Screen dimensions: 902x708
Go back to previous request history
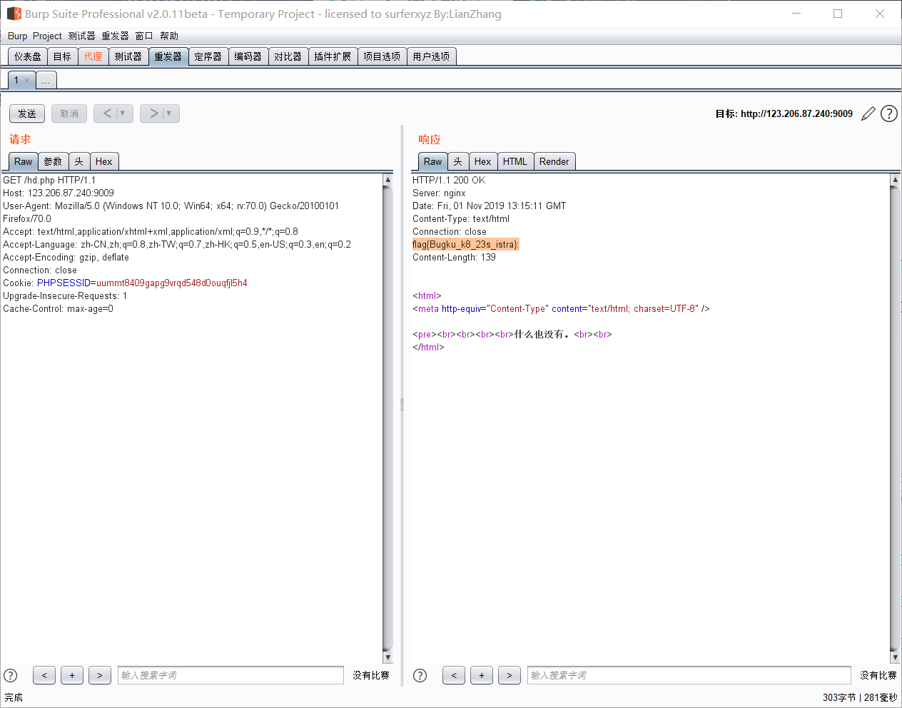(x=107, y=113)
